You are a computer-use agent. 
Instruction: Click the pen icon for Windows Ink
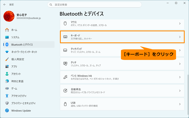point(65,77)
